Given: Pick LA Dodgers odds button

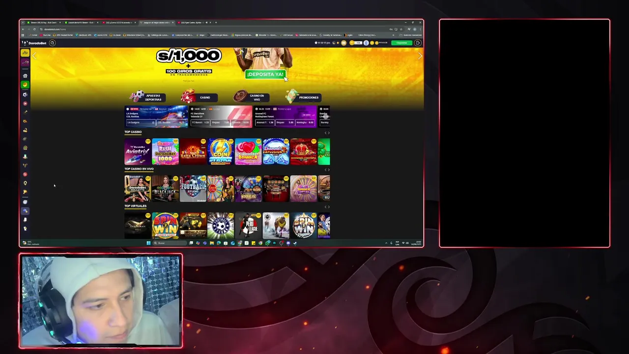Looking at the screenshot, I should tap(141, 122).
